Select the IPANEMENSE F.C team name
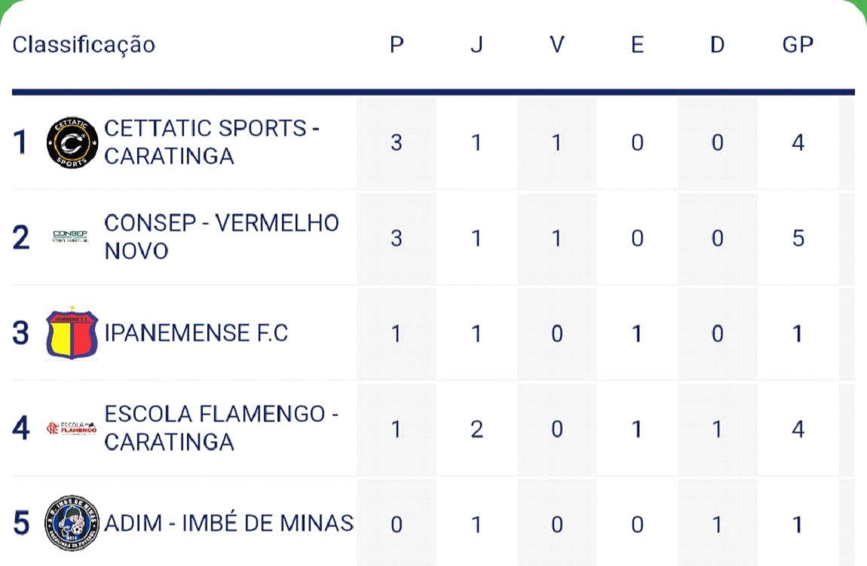 point(196,333)
